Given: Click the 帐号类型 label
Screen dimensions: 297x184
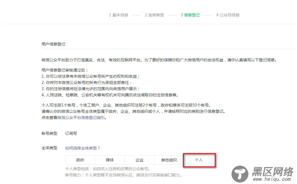Looking at the screenshot, I should [x=49, y=133].
